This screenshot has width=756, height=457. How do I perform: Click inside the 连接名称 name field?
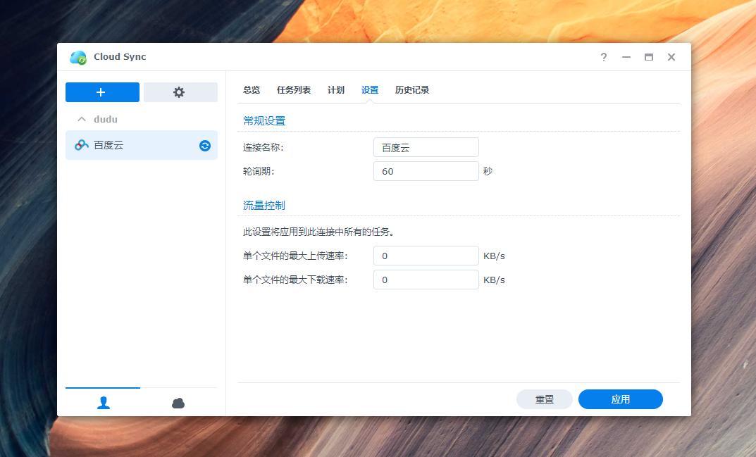pyautogui.click(x=426, y=147)
